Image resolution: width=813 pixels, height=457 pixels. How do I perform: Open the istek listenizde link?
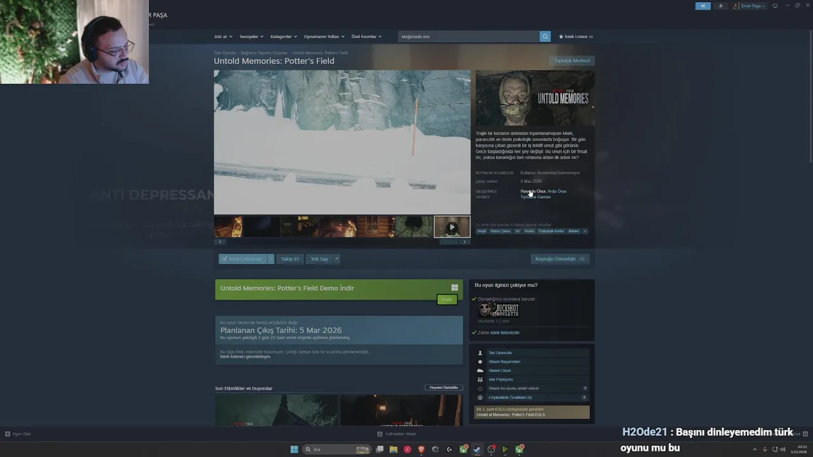point(505,333)
